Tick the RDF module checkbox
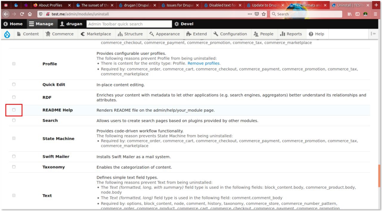The width and height of the screenshot is (382, 211). [x=14, y=97]
